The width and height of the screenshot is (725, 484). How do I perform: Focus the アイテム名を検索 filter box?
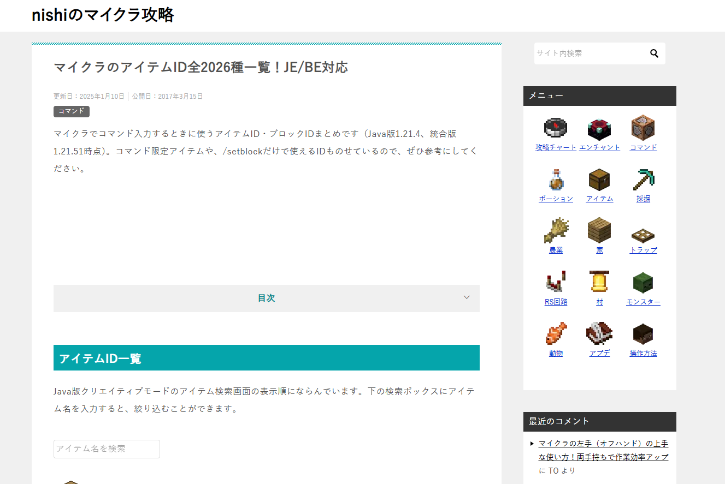pos(107,449)
